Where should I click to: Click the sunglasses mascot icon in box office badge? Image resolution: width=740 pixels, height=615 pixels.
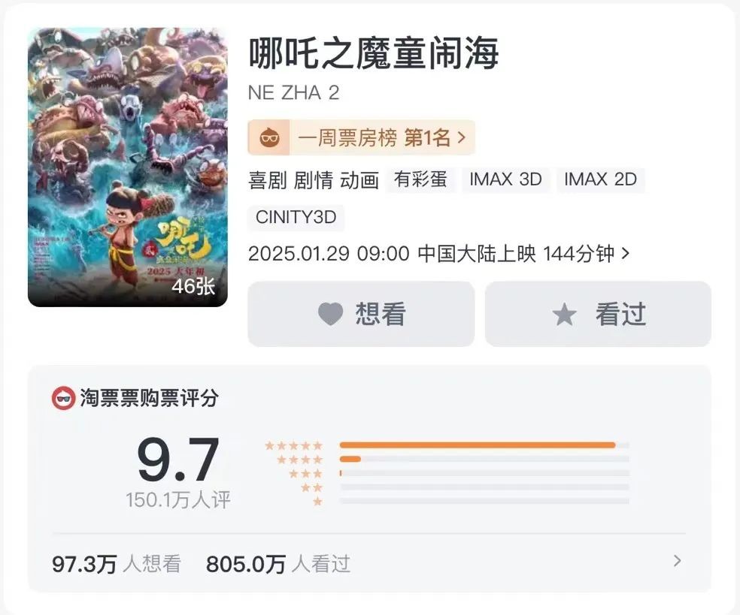(269, 137)
